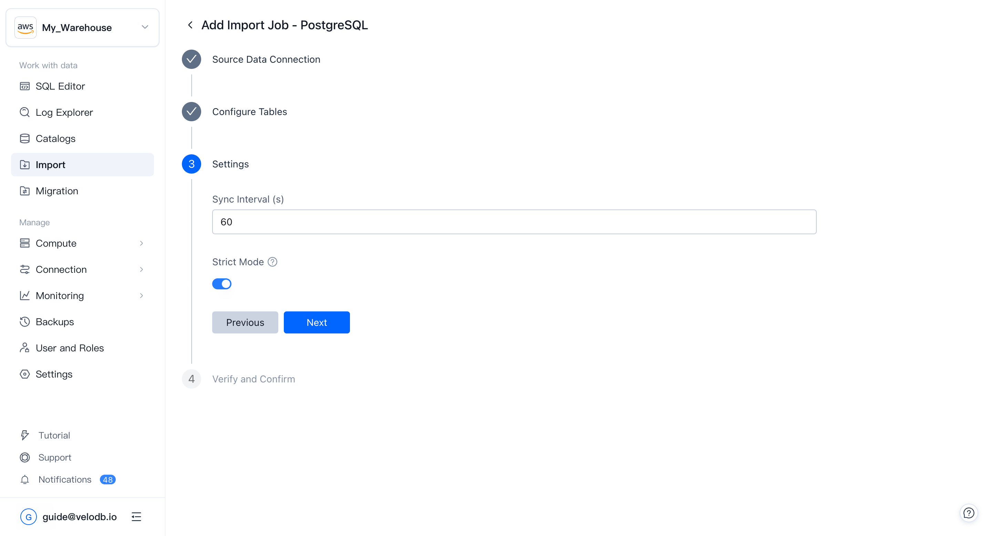Screen dimensions: 992x536
Task: Expand the Monitoring submenu chevron
Action: click(141, 295)
